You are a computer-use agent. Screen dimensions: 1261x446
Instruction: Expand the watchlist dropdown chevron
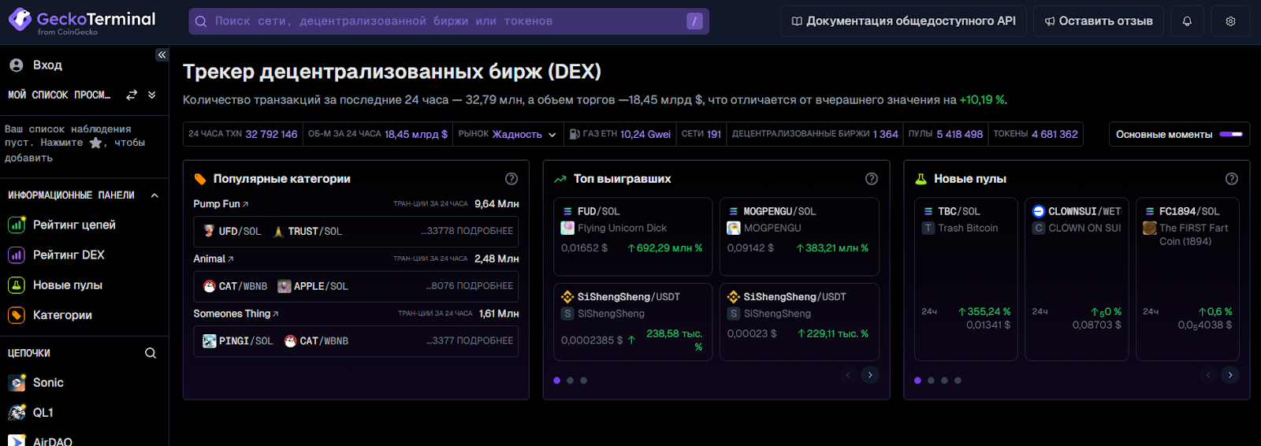pyautogui.click(x=152, y=95)
